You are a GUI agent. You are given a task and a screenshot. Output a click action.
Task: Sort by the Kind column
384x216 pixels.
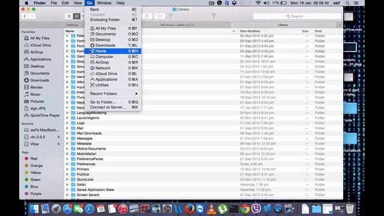pos(318,31)
